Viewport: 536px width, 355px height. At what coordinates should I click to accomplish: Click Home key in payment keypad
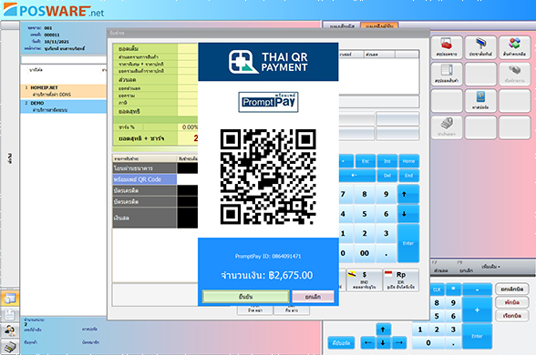pyautogui.click(x=408, y=161)
